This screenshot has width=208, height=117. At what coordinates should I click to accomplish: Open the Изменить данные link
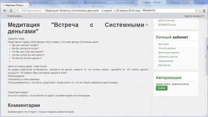click(168, 57)
